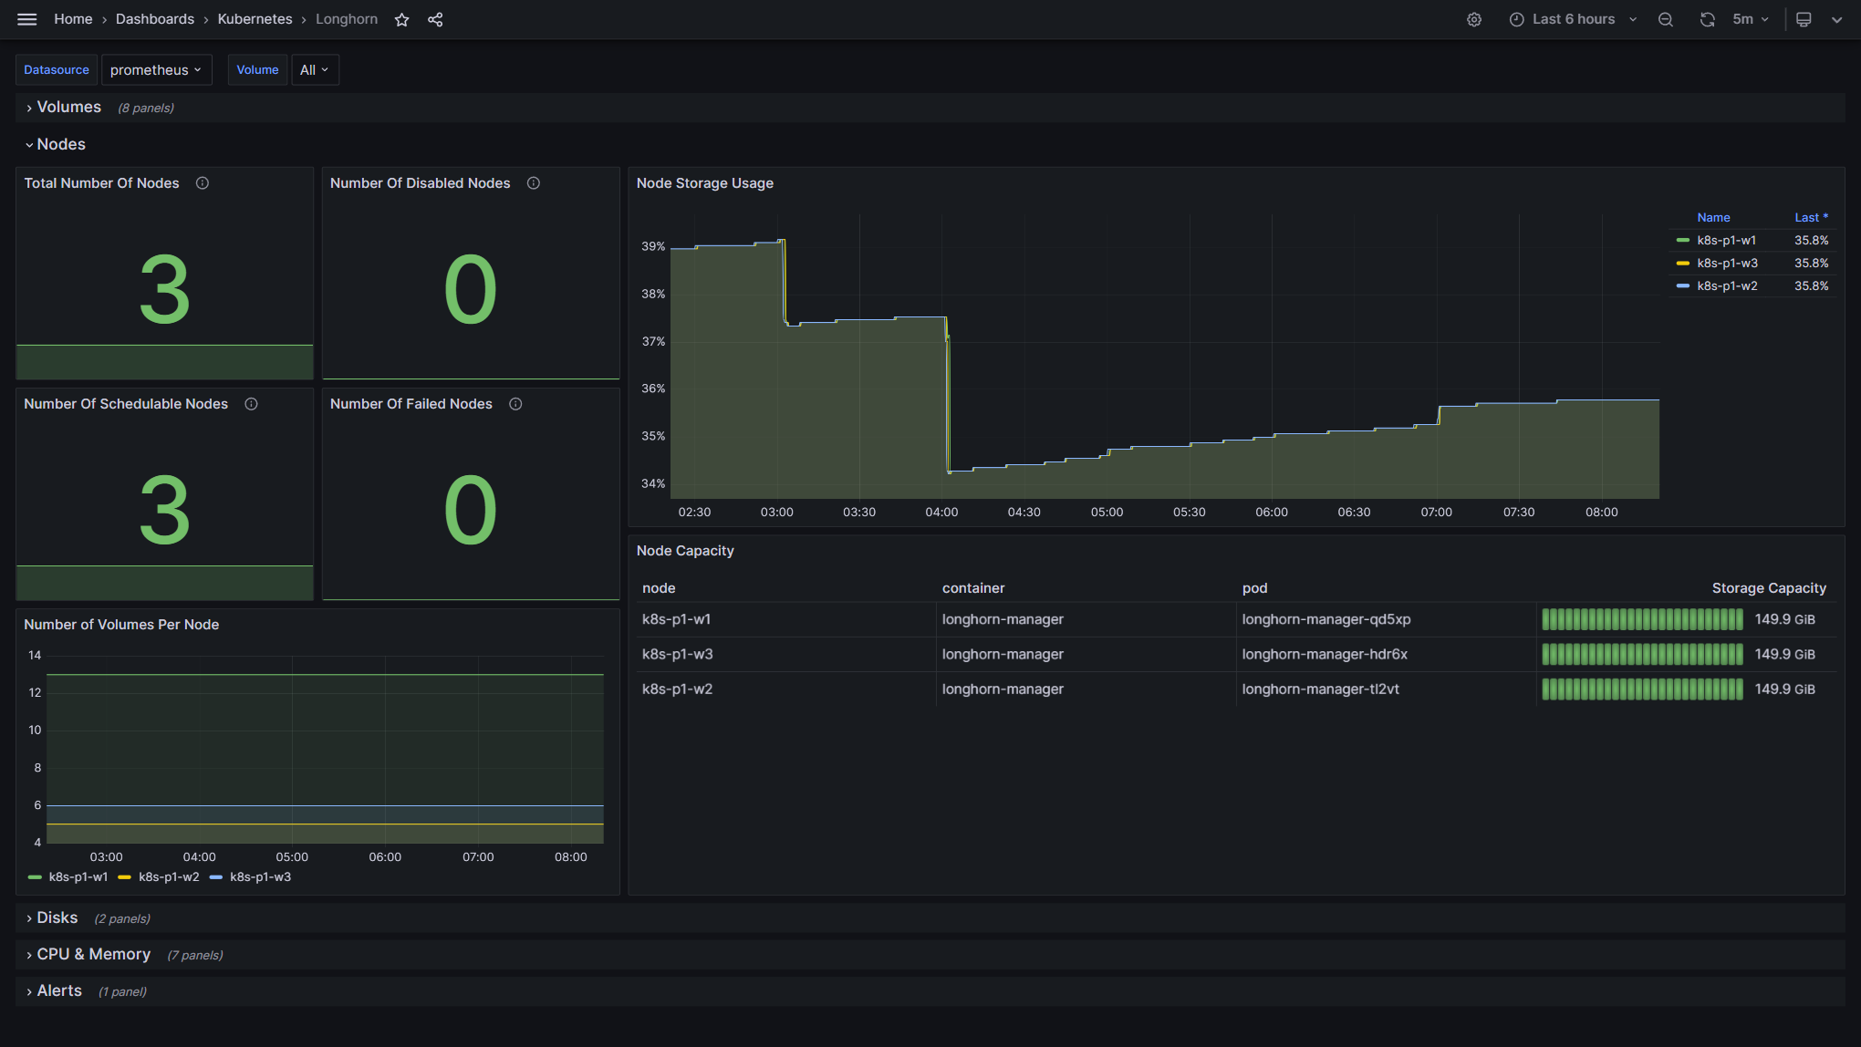The image size is (1861, 1047).
Task: Open the prometheus datasource dropdown
Action: (156, 70)
